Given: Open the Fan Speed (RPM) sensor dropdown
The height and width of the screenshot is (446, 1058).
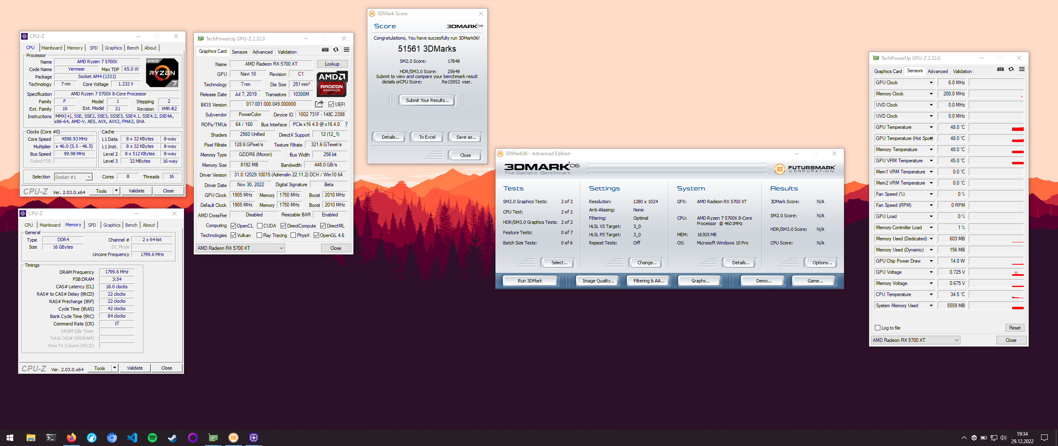Looking at the screenshot, I should click(931, 205).
